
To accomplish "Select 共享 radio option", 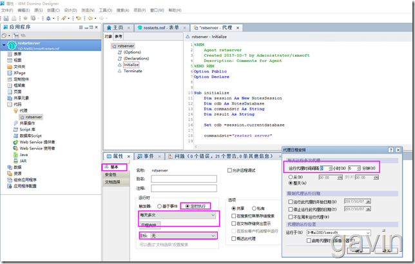I will [233, 208].
